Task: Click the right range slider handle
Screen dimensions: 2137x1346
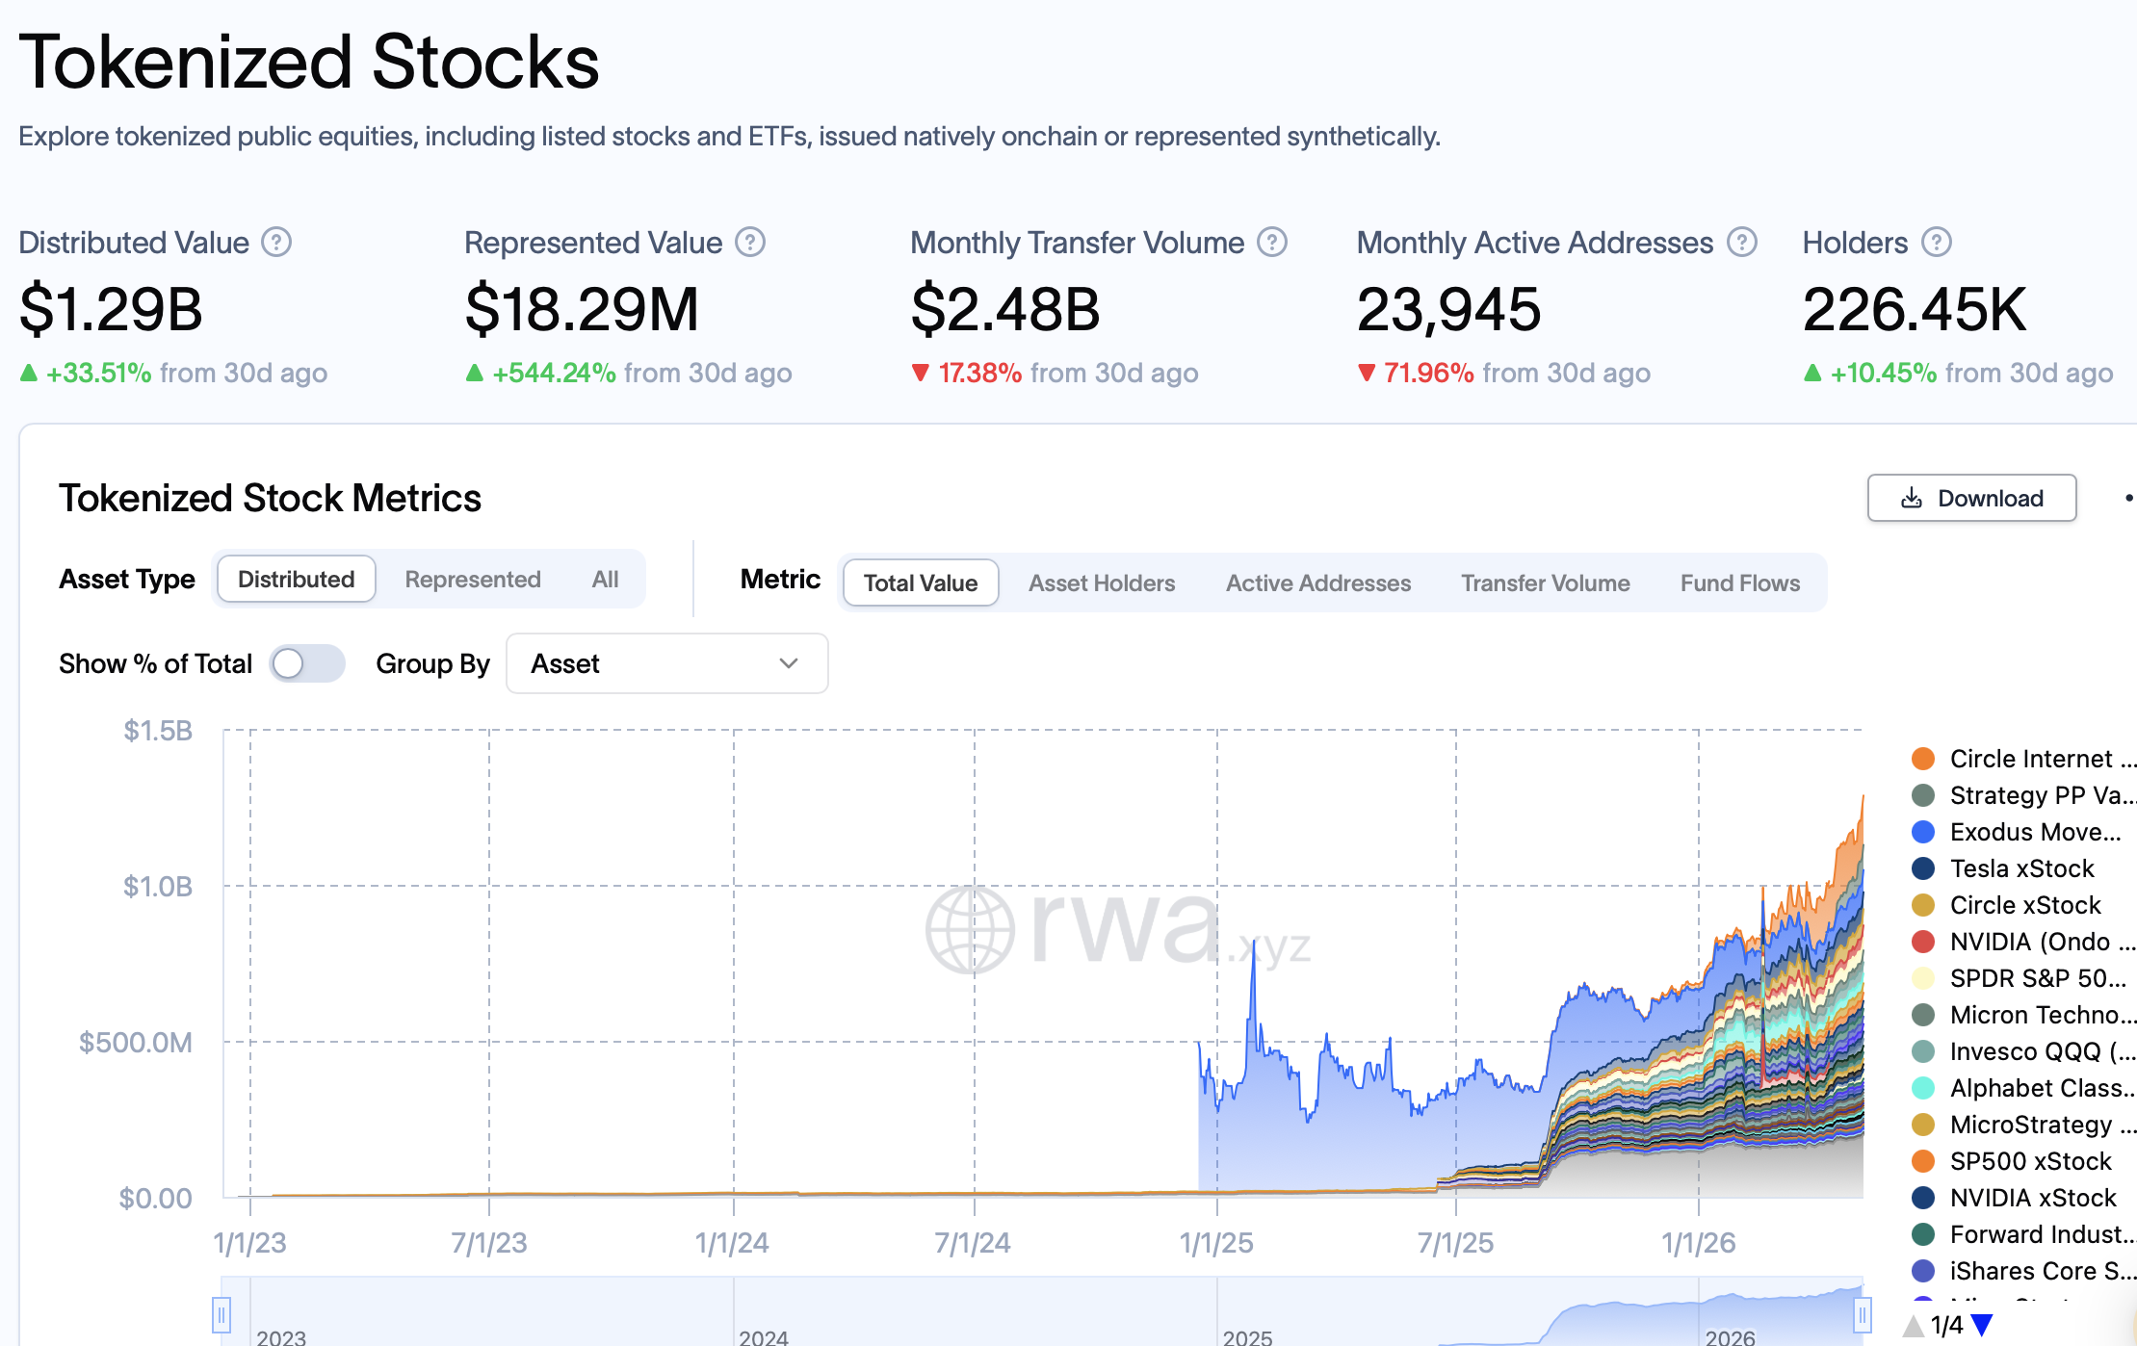Action: 1863,1314
